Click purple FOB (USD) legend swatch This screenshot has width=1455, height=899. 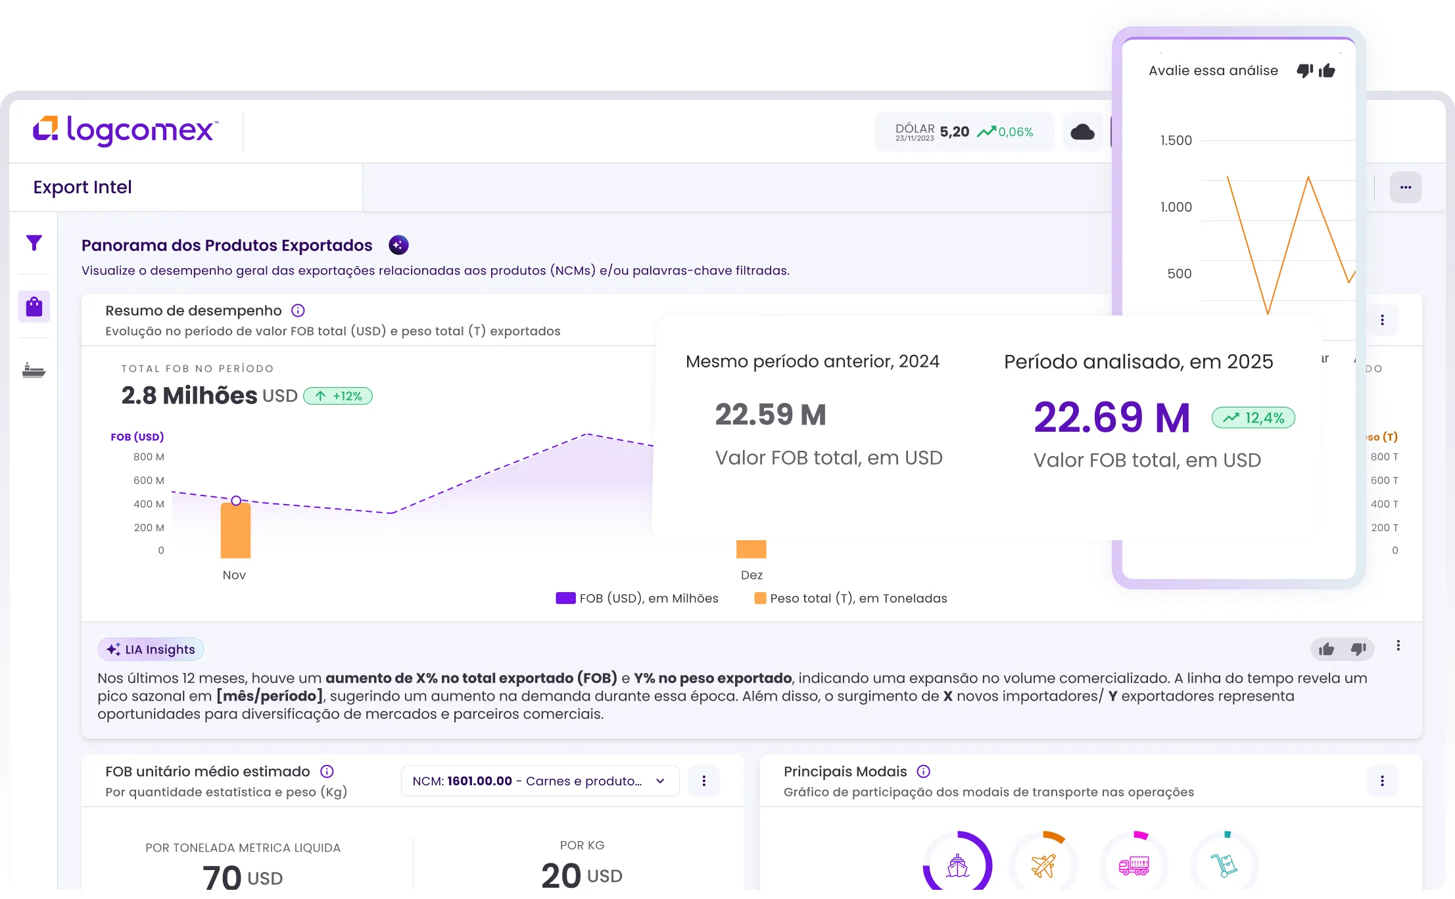pos(565,598)
